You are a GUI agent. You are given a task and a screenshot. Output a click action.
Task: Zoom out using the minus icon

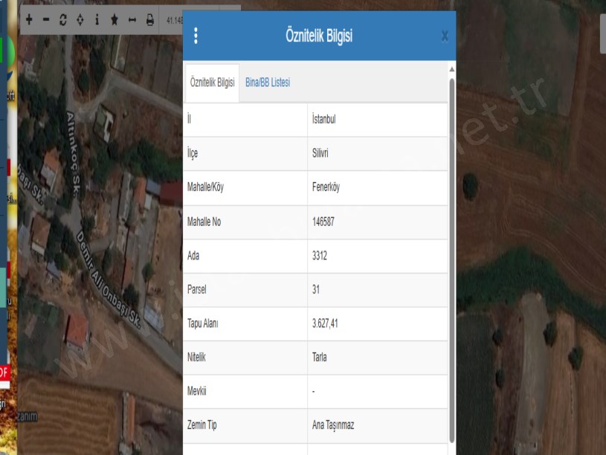pos(46,20)
